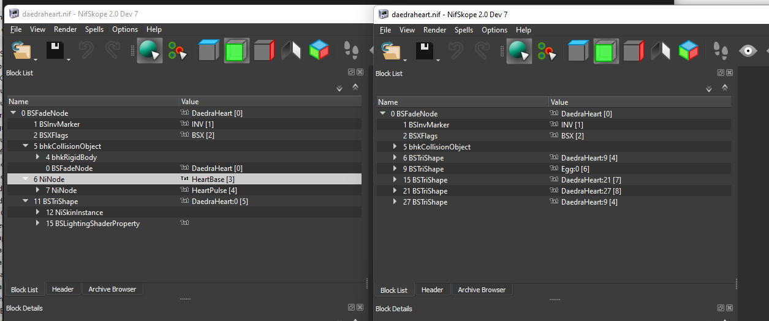Select the sphere pointer tool in right window
Image resolution: width=769 pixels, height=321 pixels.
(x=520, y=51)
